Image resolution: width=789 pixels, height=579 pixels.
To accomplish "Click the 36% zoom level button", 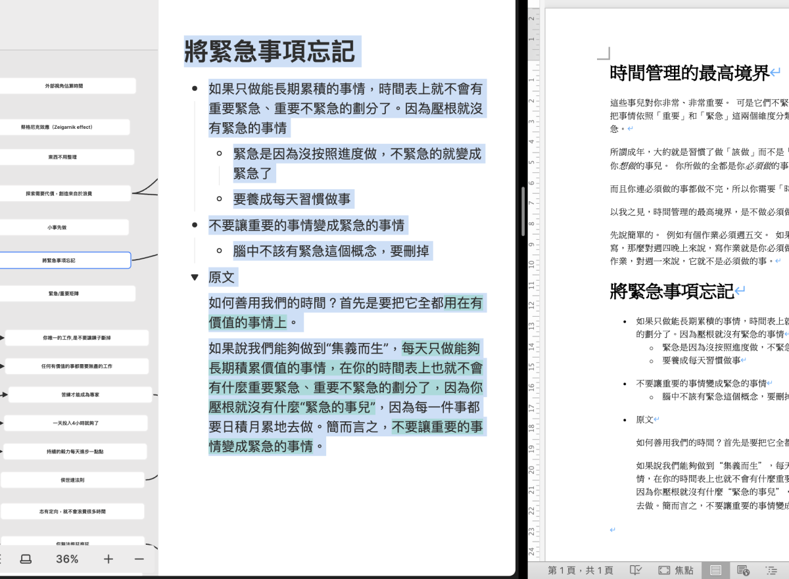I will pos(67,559).
